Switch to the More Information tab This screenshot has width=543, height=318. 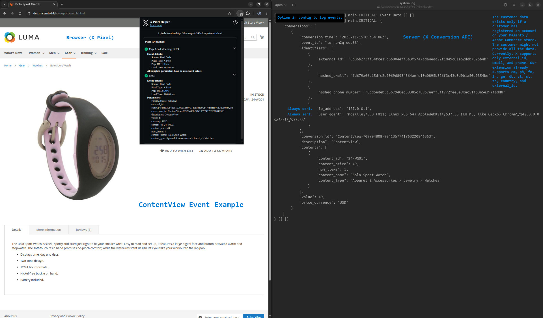(x=49, y=230)
